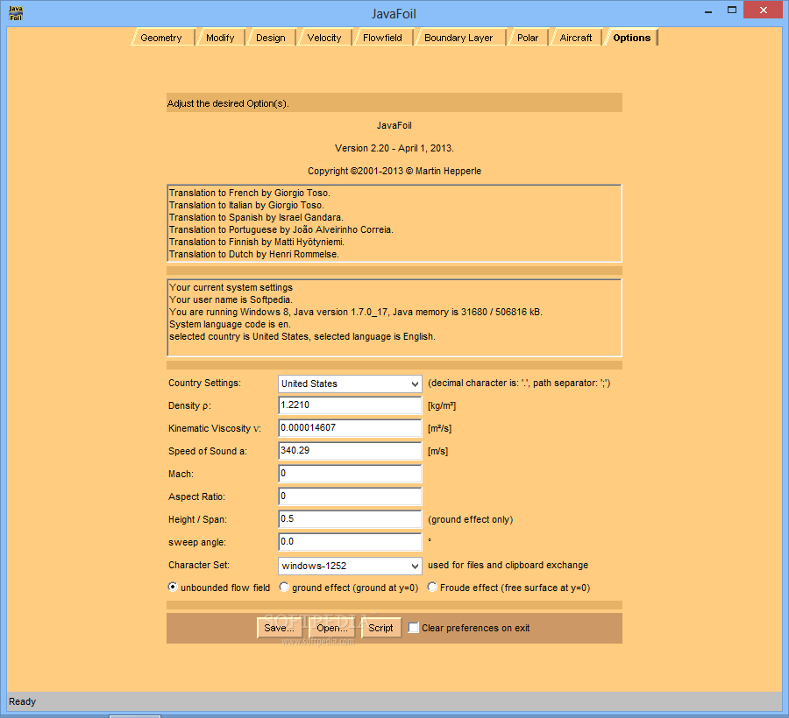Screen dimensions: 789x718
Task: Click the Script button
Action: click(381, 628)
